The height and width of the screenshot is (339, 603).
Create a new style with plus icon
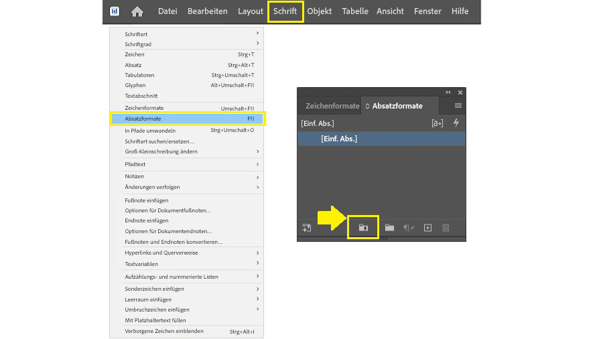428,228
